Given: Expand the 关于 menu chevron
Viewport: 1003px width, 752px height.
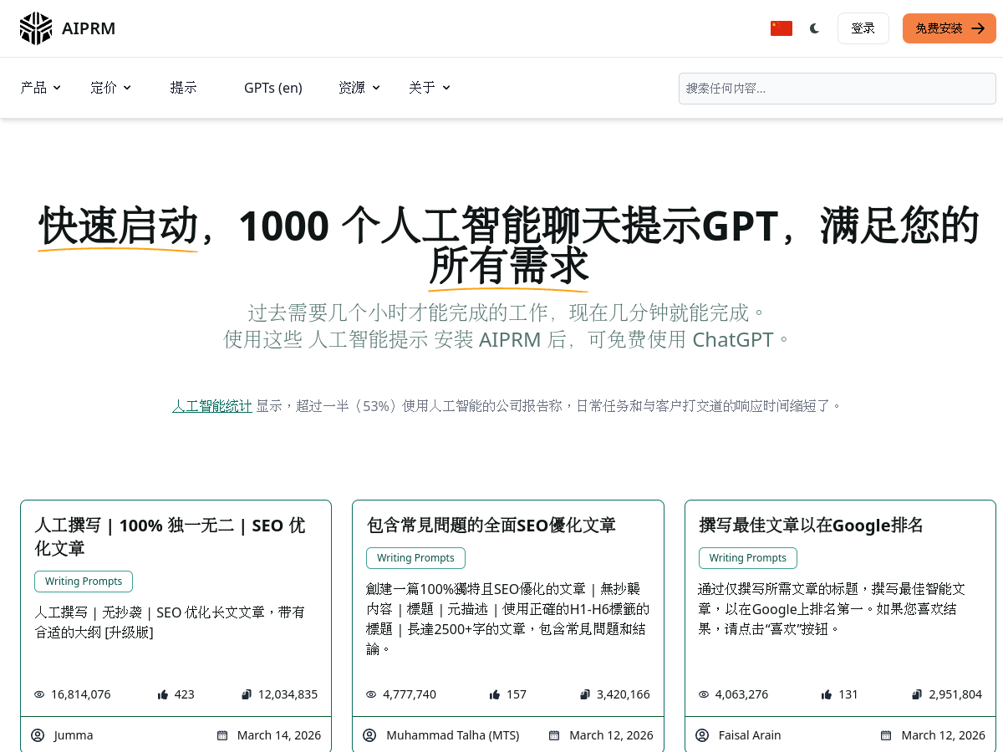Looking at the screenshot, I should click(x=446, y=87).
